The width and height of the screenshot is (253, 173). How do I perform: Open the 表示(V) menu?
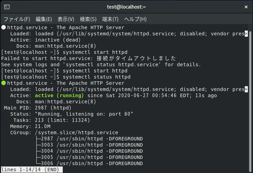coord(66,19)
